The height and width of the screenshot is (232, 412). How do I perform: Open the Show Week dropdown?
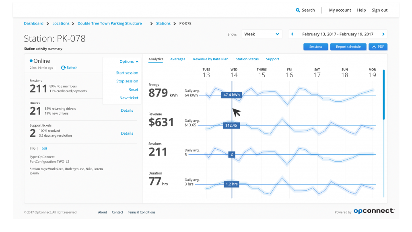(x=262, y=34)
